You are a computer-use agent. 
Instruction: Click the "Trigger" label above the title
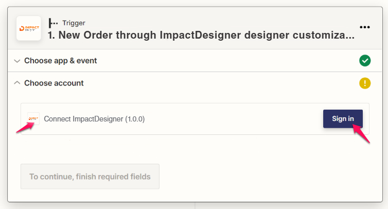pos(74,23)
